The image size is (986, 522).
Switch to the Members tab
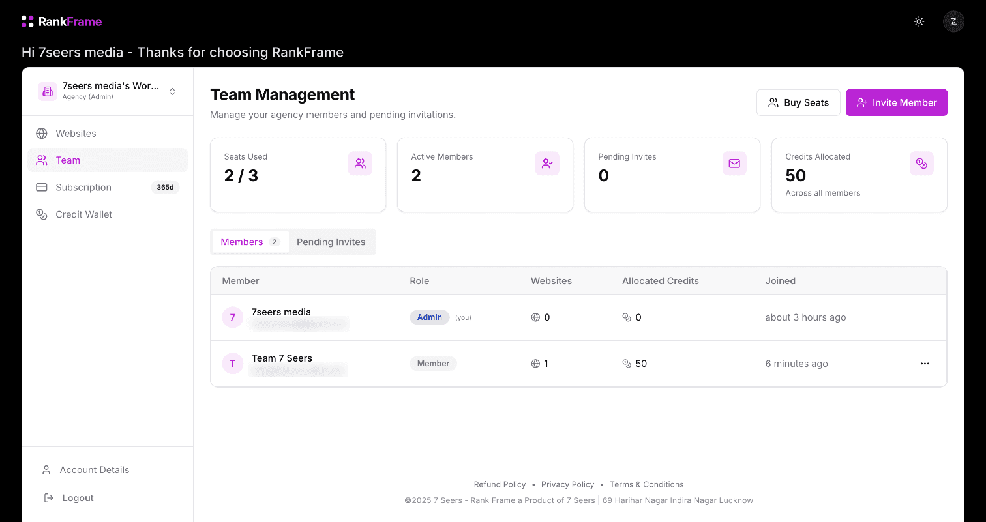pos(250,242)
